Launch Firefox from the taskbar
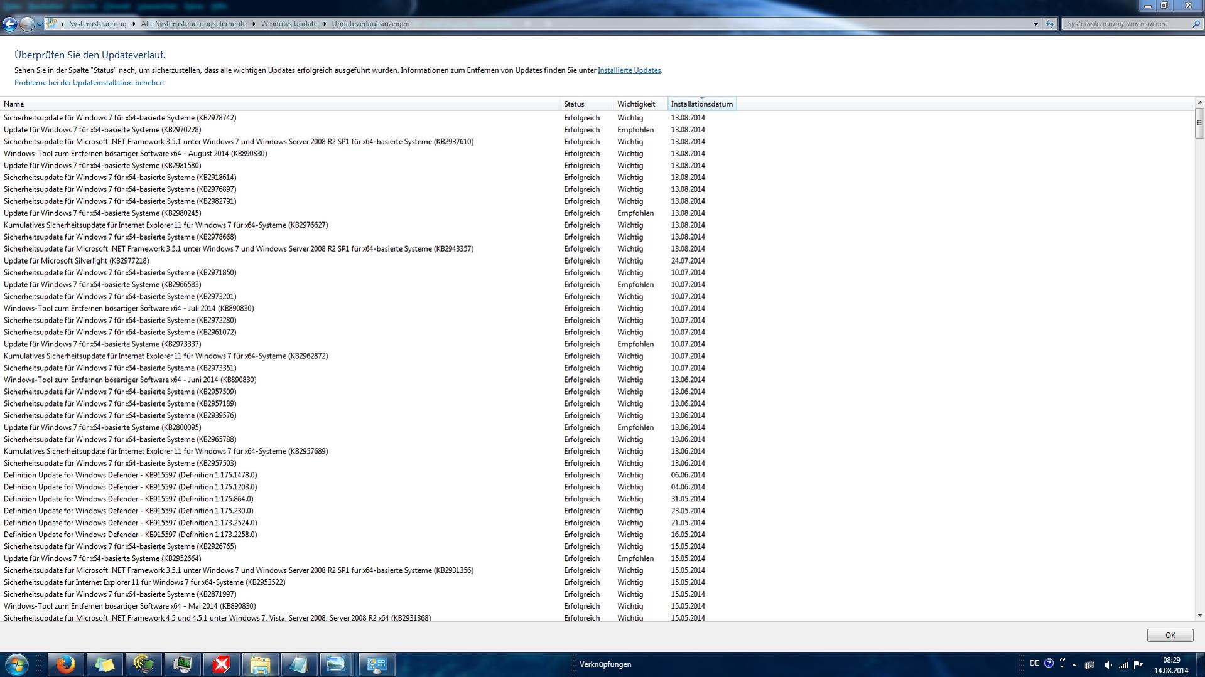Viewport: 1205px width, 677px height. [65, 664]
